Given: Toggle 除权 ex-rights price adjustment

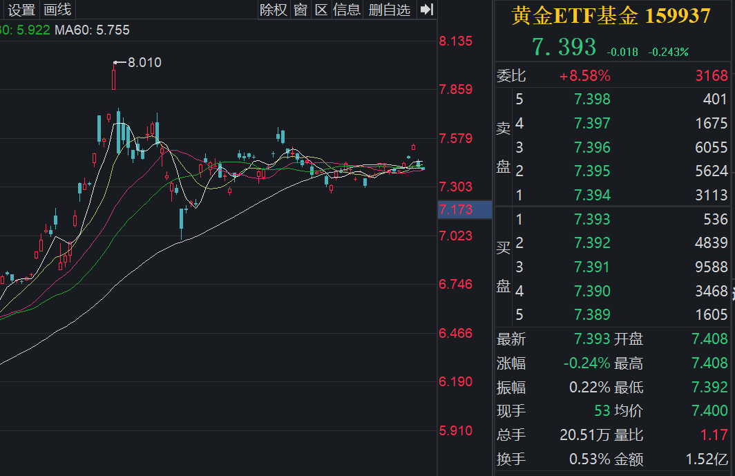Looking at the screenshot, I should pyautogui.click(x=274, y=10).
